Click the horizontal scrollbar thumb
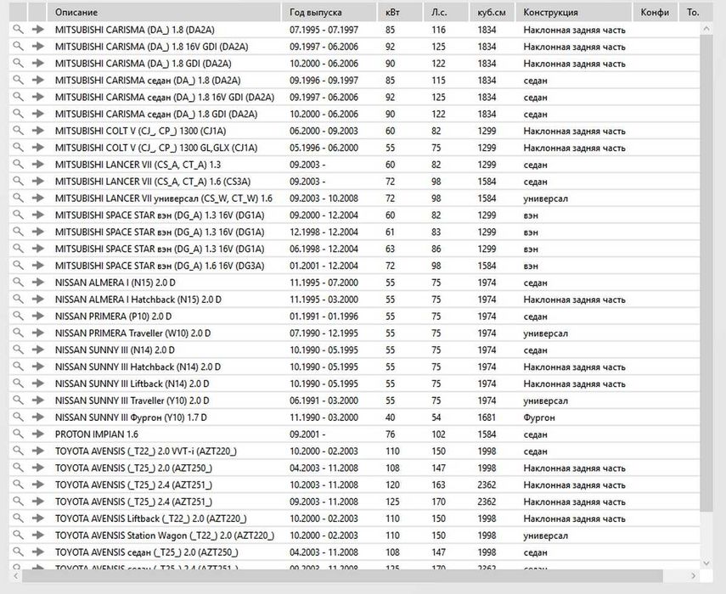The image size is (726, 594). pos(343,576)
